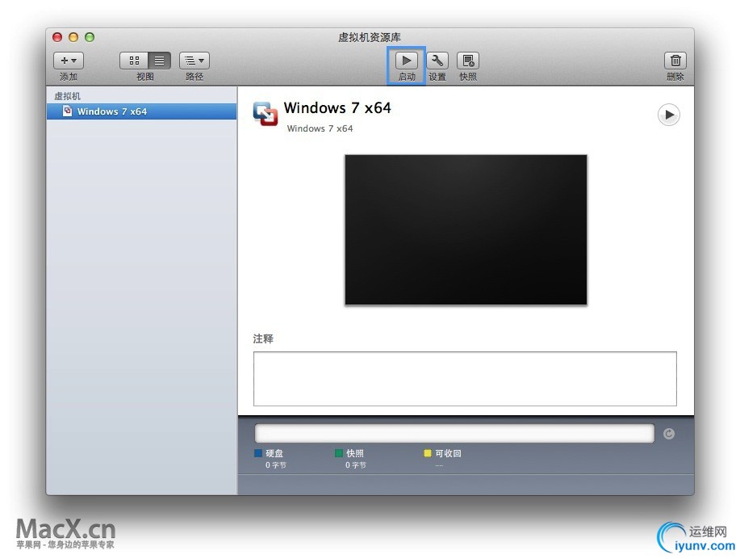Select Windows 7 x64 in sidebar
Screen dimensions: 740x559
141,111
